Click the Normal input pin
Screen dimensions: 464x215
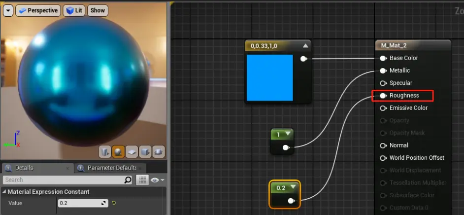[x=383, y=145]
